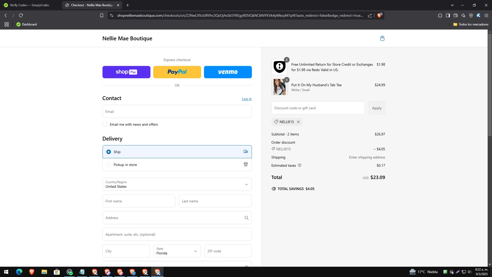Remove the NELLIE15 discount code tag

pyautogui.click(x=298, y=122)
